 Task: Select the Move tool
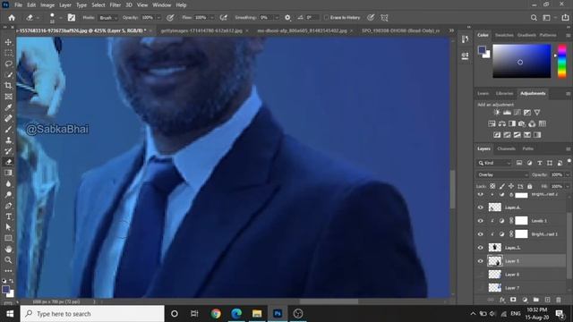8,42
